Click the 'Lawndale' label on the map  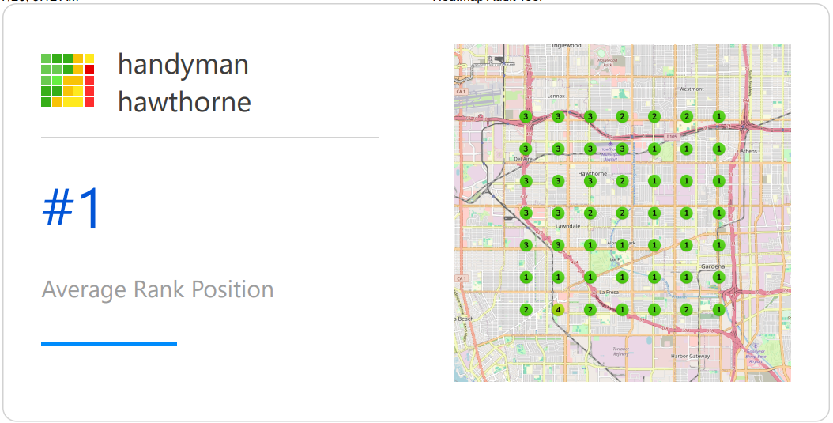coord(568,226)
